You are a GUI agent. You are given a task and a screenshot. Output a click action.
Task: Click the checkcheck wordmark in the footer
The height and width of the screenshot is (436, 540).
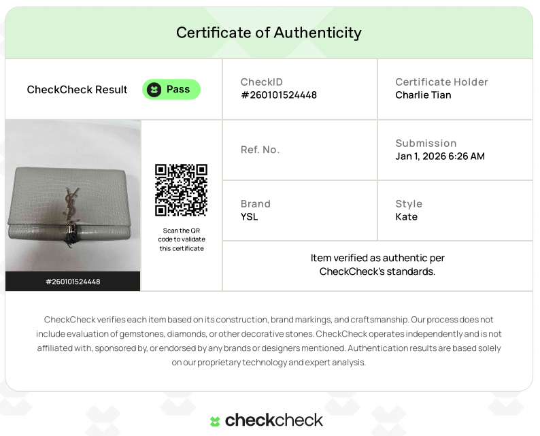pyautogui.click(x=273, y=420)
